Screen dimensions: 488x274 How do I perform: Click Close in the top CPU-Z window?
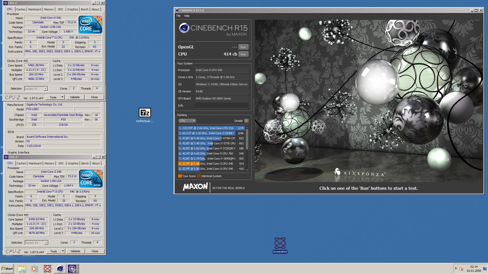[x=94, y=97]
